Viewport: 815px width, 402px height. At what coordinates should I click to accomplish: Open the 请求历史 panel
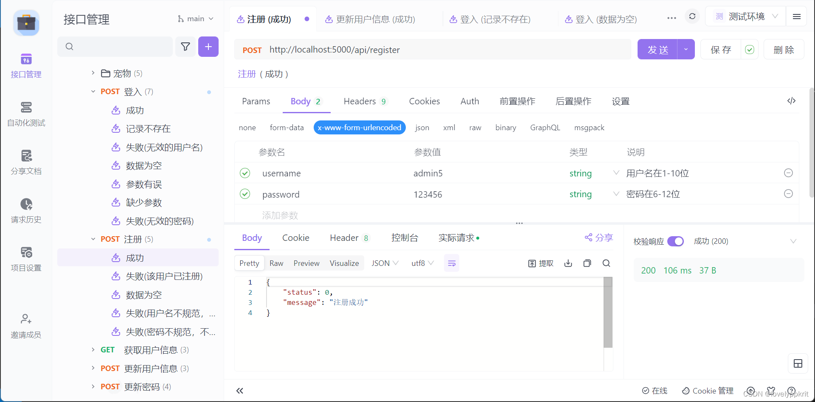(25, 210)
